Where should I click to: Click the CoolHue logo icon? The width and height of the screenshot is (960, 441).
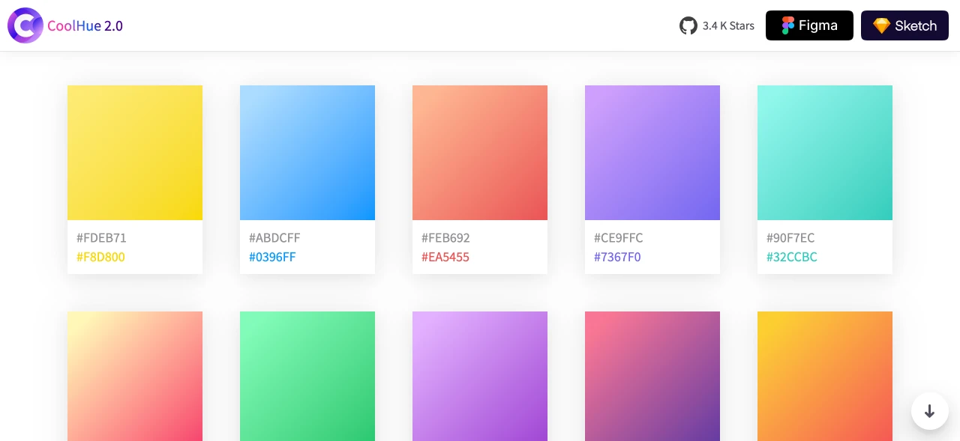[x=25, y=25]
